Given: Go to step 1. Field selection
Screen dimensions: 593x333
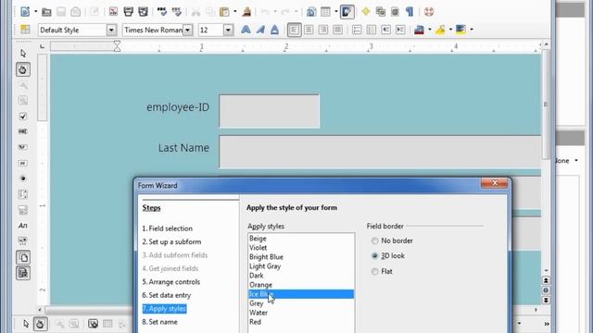Looking at the screenshot, I should (167, 228).
